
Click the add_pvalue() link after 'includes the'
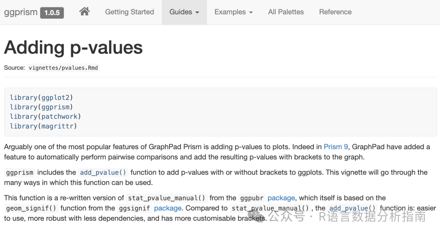click(x=103, y=172)
